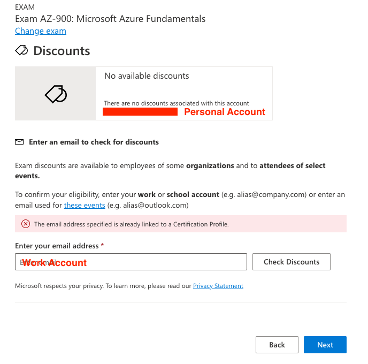The width and height of the screenshot is (368, 364).
Task: Click the 'already linked' error message text
Action: tap(132, 224)
